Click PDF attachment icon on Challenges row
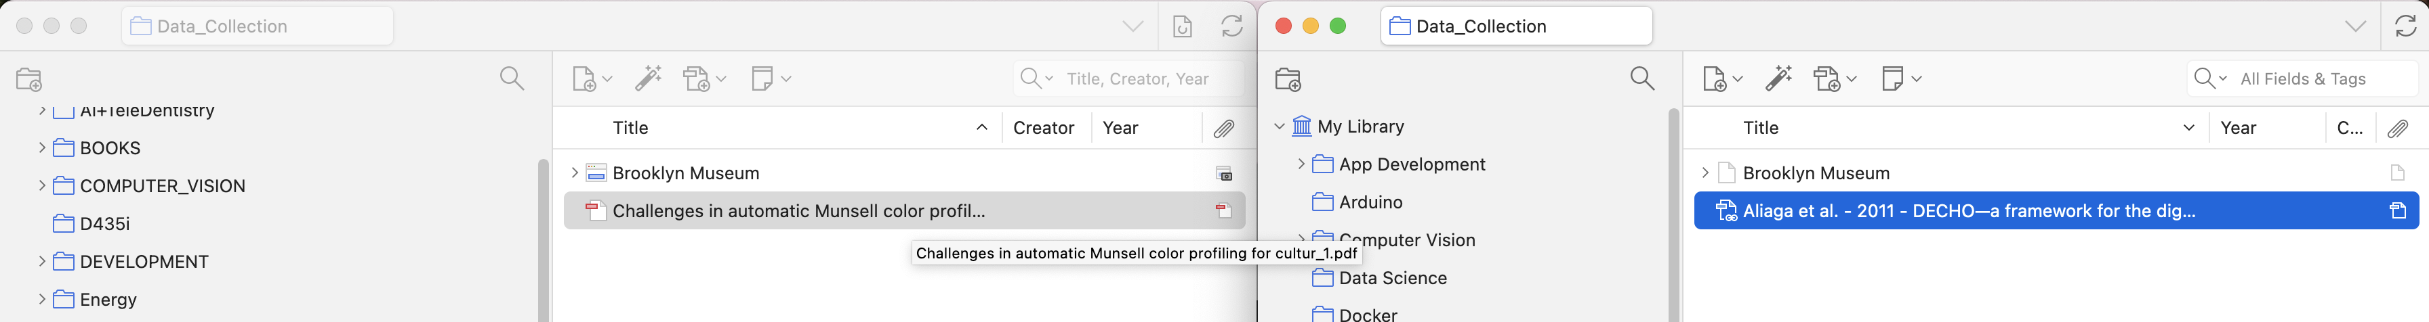This screenshot has width=2429, height=322. pos(1223,211)
